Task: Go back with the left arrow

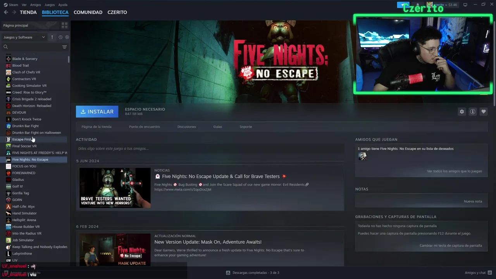Action: (6, 12)
